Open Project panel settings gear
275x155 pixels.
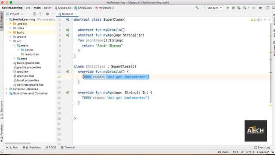[47, 14]
